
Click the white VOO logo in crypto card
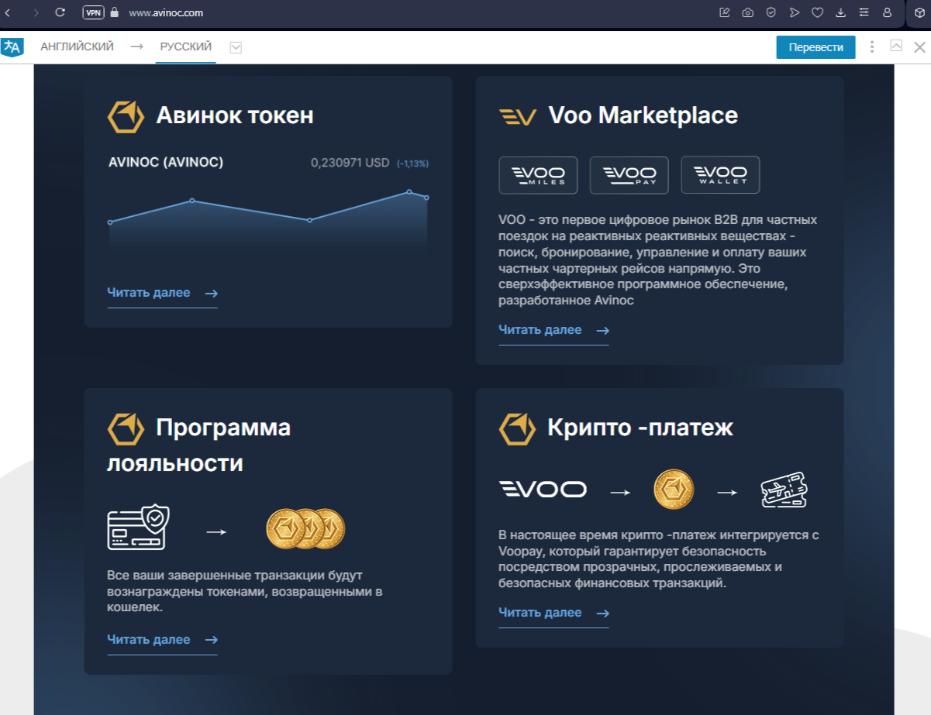click(543, 490)
